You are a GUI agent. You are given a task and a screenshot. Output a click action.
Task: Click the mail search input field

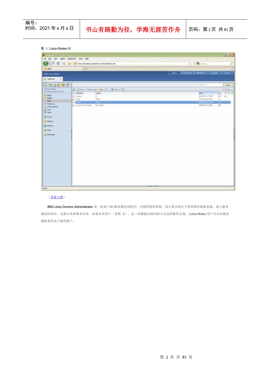[x=213, y=85]
